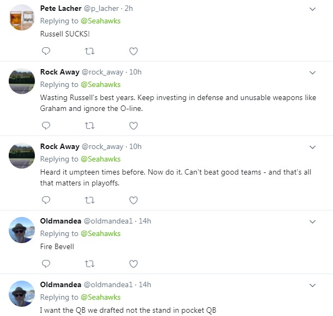Click Pete Lacher's beer mugs avatar
The height and width of the screenshot is (316, 333).
pyautogui.click(x=23, y=17)
